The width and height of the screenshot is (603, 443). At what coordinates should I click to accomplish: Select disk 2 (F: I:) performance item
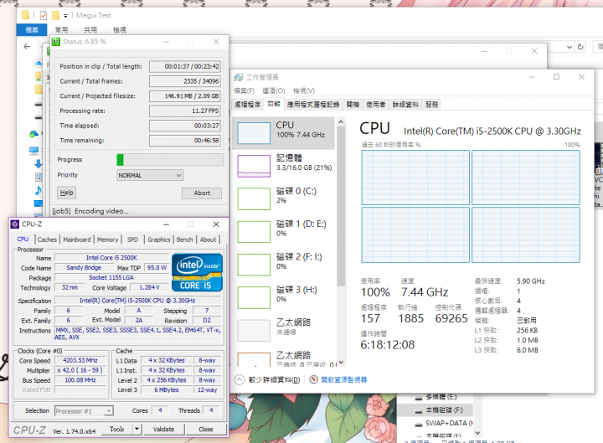click(x=284, y=265)
